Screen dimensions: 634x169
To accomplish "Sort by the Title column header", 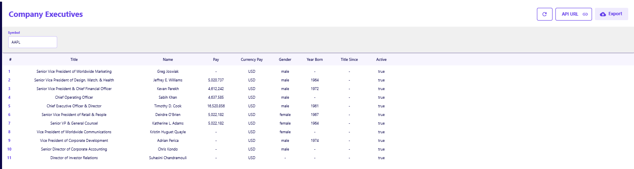I will 74,60.
